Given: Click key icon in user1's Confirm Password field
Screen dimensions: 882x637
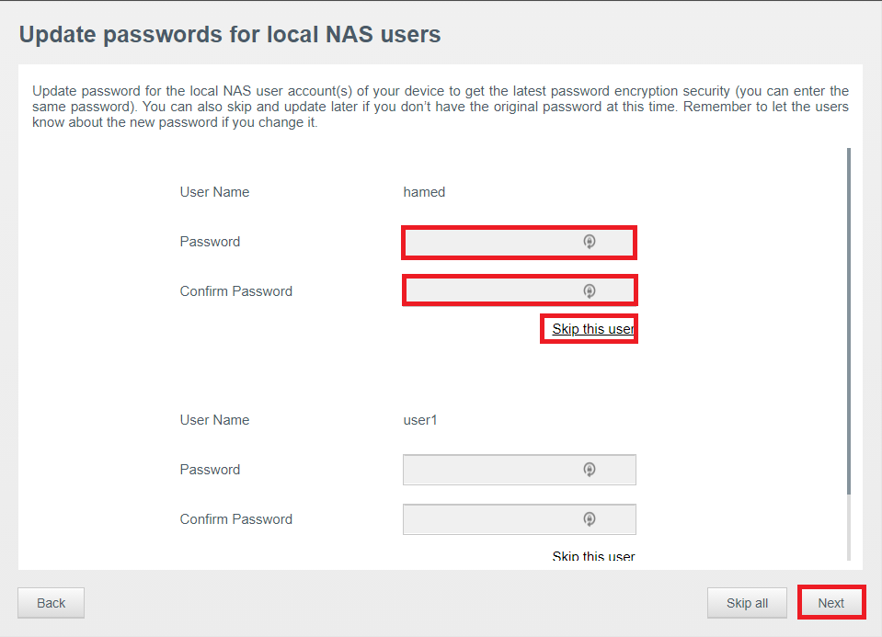Looking at the screenshot, I should coord(589,519).
